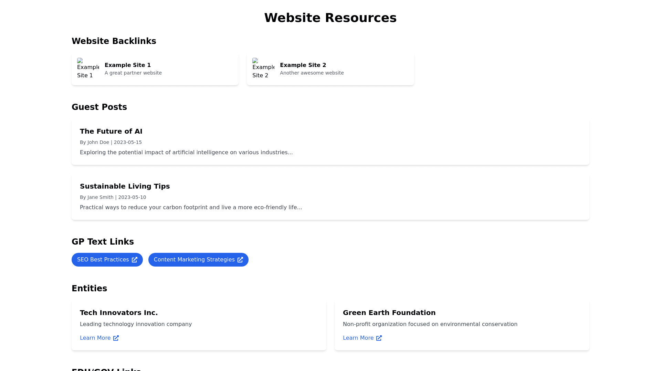Click the Example Site 2 logo image
Viewport: 661px width, 371px height.
(x=263, y=68)
